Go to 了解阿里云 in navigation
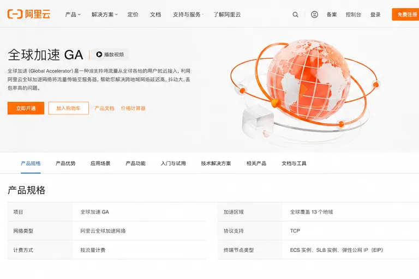This screenshot has height=279, width=419. point(227,15)
